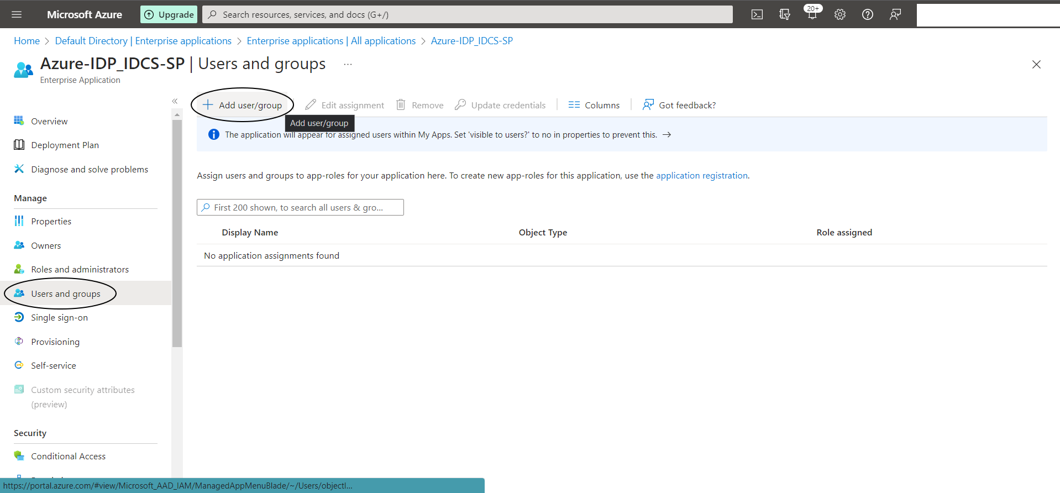The width and height of the screenshot is (1060, 493).
Task: Collapse the left navigation menu
Action: 175,101
